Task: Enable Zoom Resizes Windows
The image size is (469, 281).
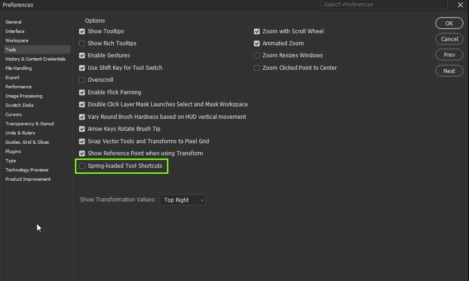Action: click(x=257, y=55)
